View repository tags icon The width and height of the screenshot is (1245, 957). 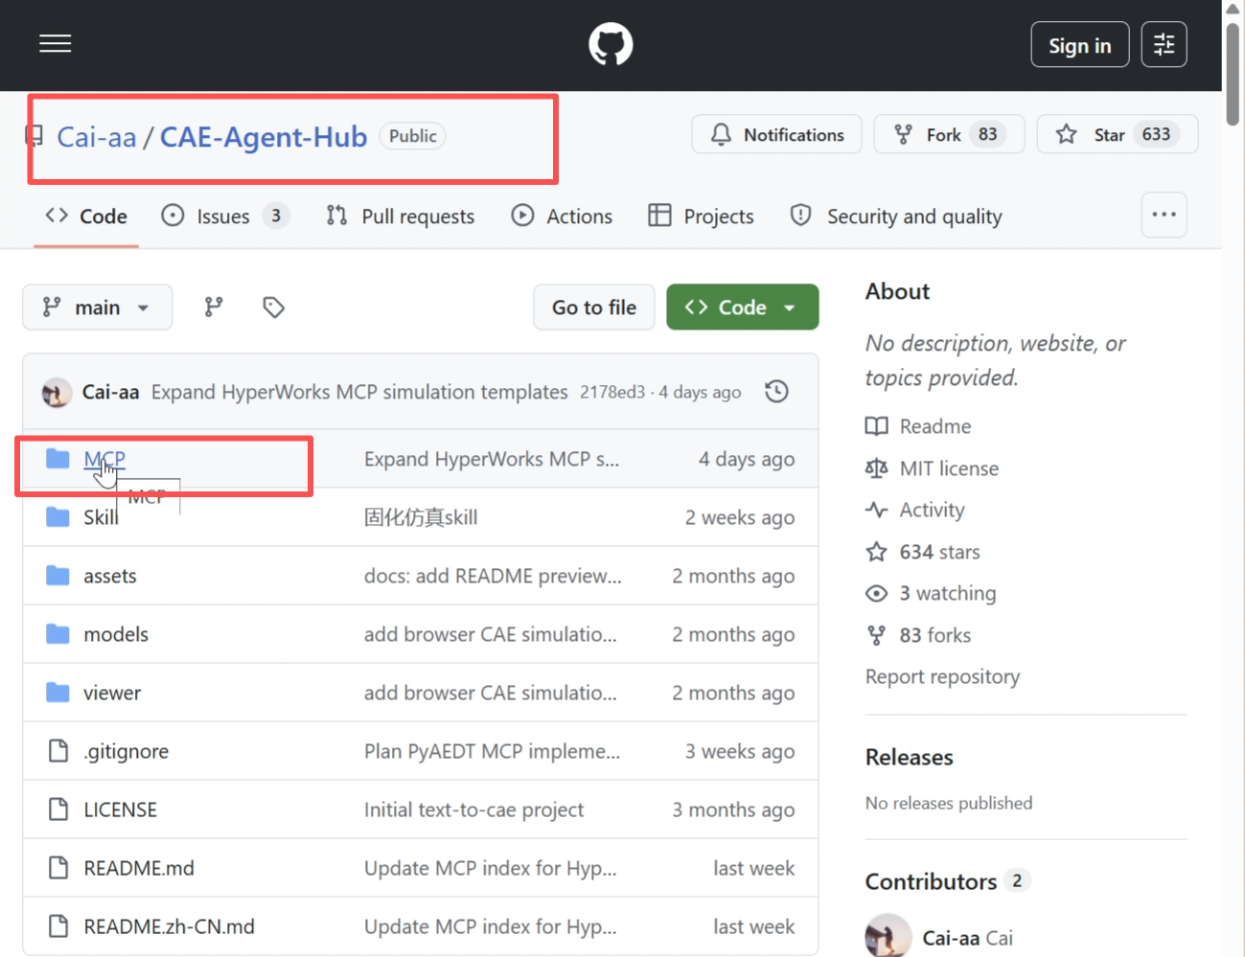273,308
